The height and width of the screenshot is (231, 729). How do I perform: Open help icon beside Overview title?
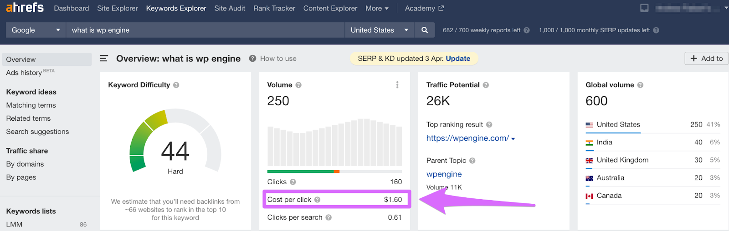pos(252,59)
